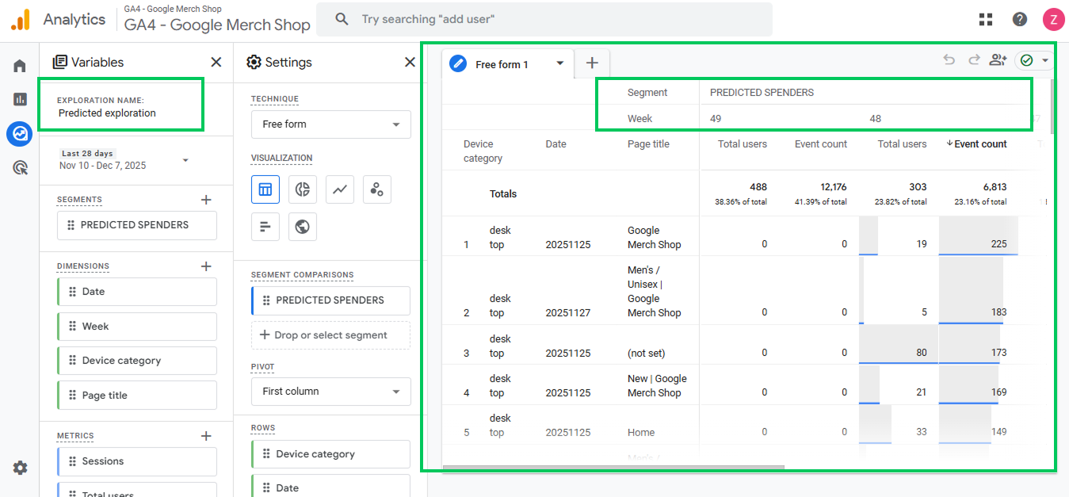Click the search box at top
The height and width of the screenshot is (497, 1069).
pos(544,19)
